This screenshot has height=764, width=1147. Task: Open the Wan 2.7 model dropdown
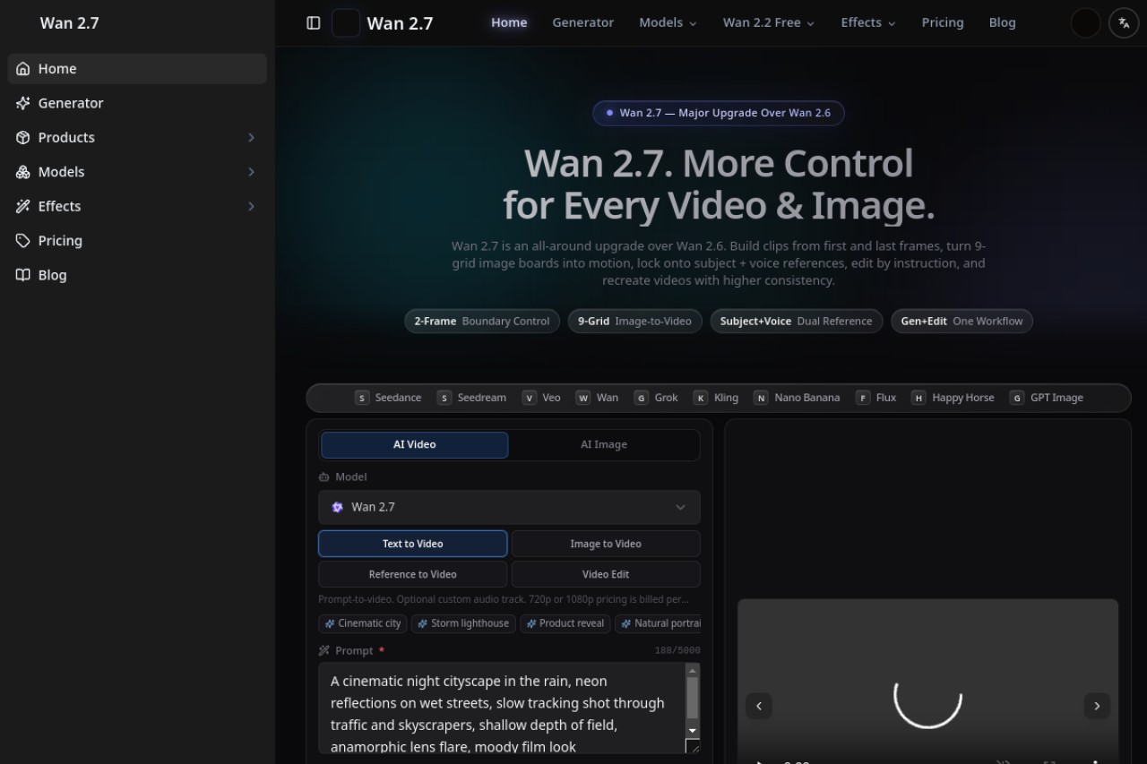pyautogui.click(x=509, y=507)
